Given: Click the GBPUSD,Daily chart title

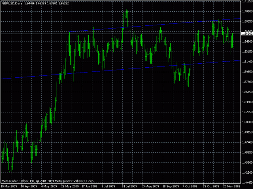Looking at the screenshot, I should click(x=12, y=3).
